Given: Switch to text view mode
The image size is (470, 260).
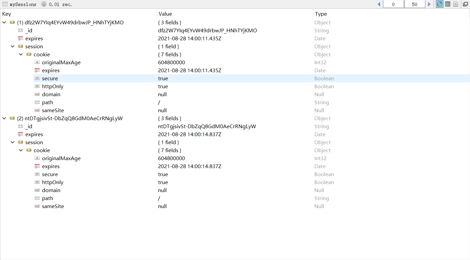Looking at the screenshot, I should tap(455, 4).
